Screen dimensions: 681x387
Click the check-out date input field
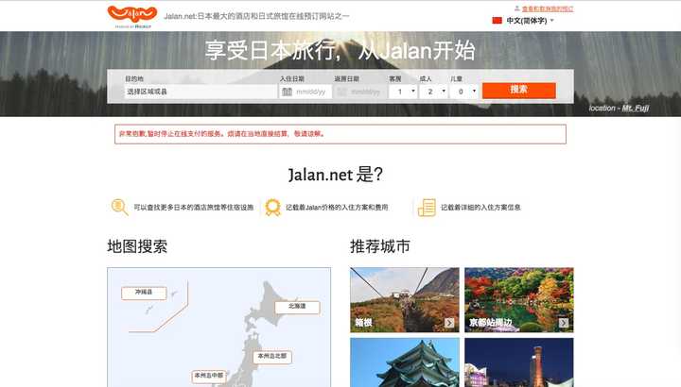pyautogui.click(x=360, y=92)
